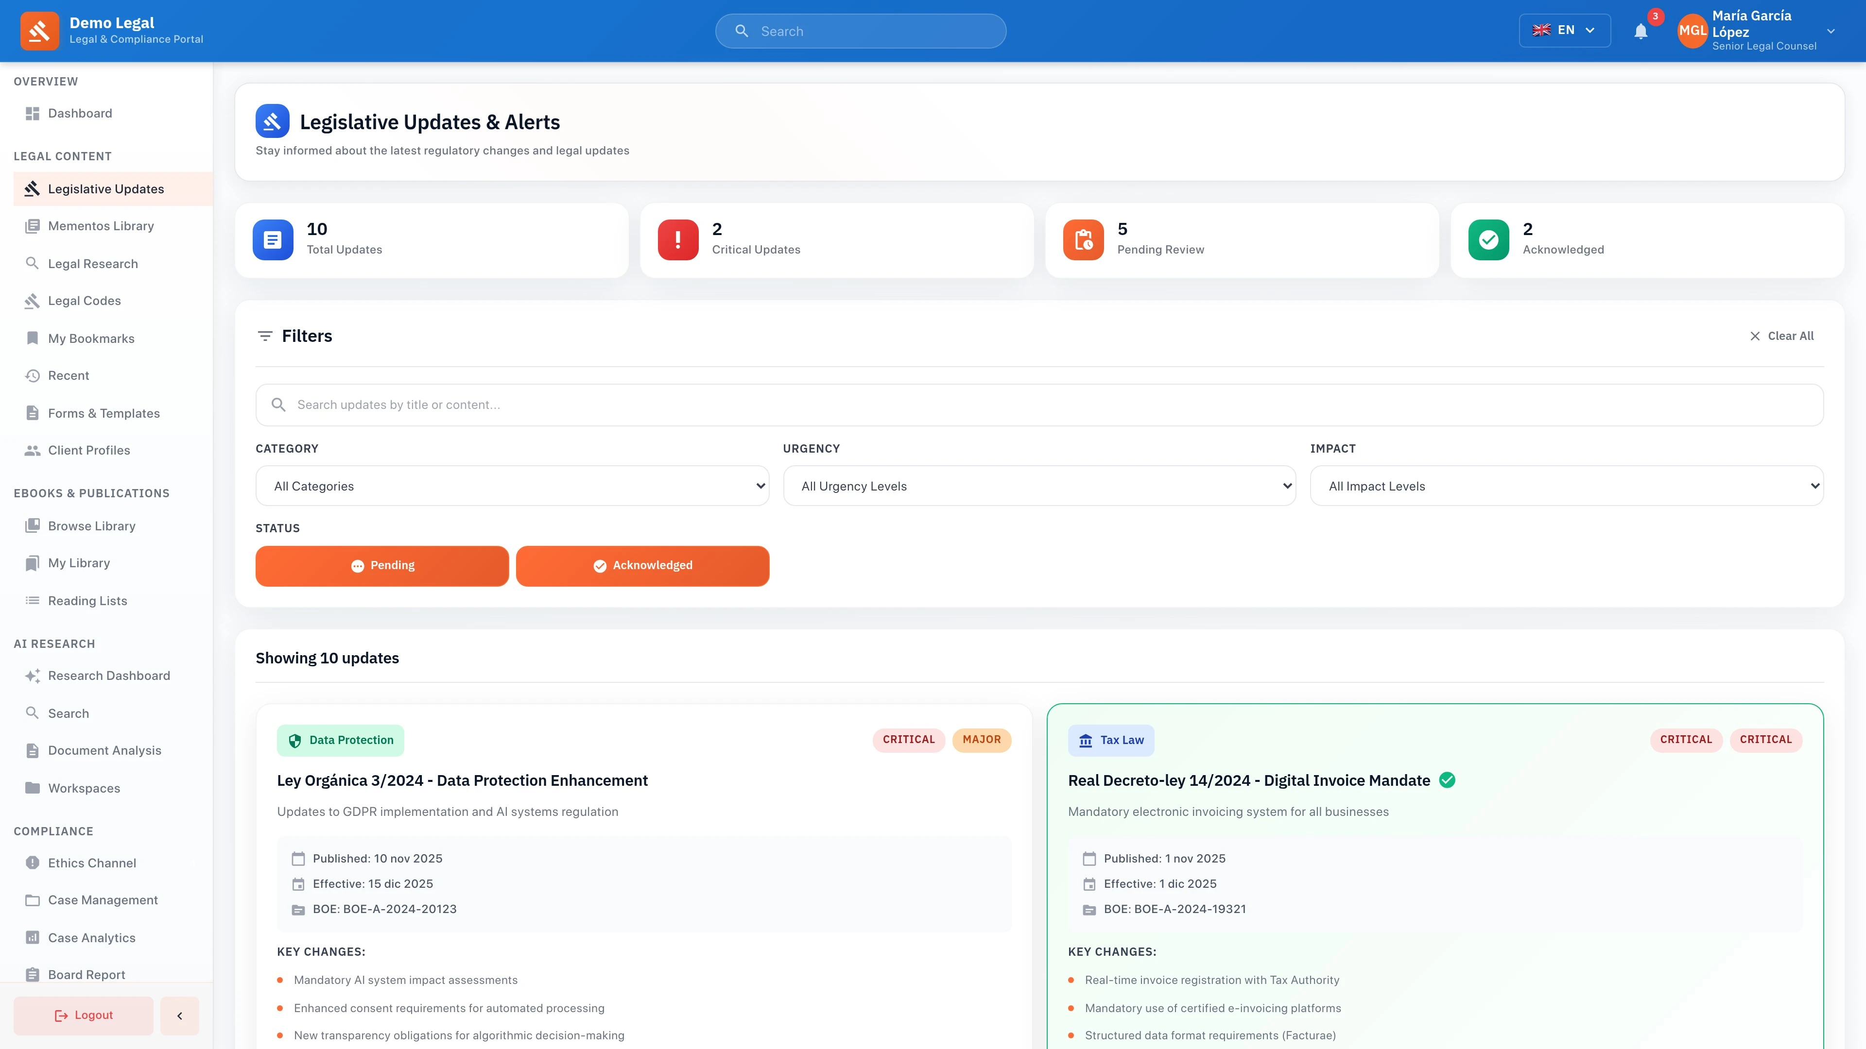Click the Ethics Channel alert icon
The height and width of the screenshot is (1049, 1866).
click(33, 863)
